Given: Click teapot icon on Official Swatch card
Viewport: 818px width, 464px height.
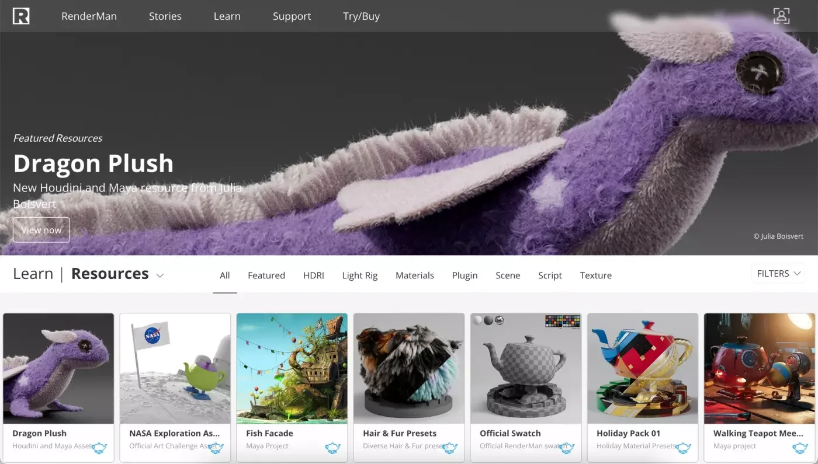Looking at the screenshot, I should [x=567, y=448].
